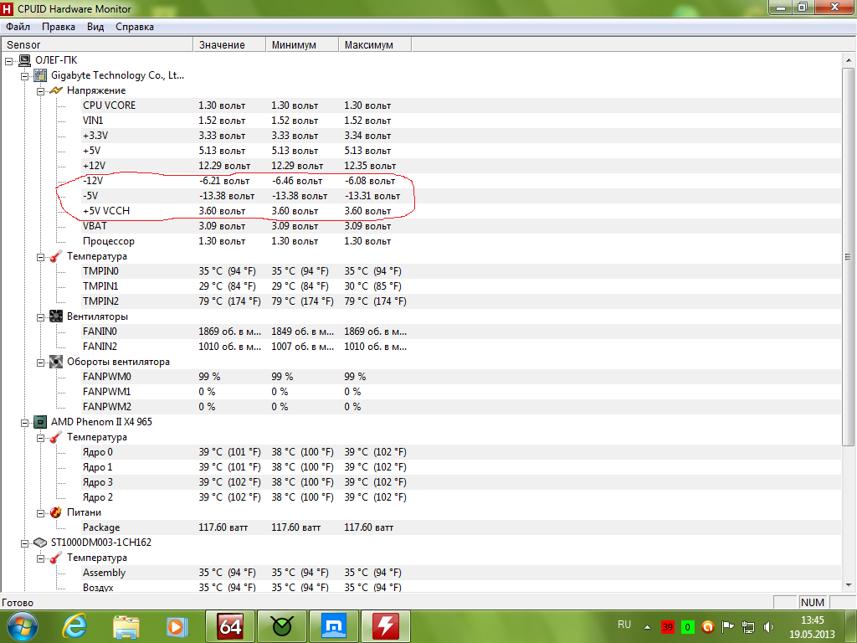The height and width of the screenshot is (643, 857).
Task: Click the vertical scrollbar thumb
Action: 849,257
